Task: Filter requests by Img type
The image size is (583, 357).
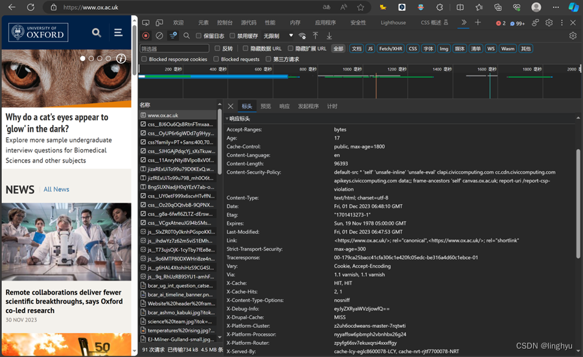Action: click(x=444, y=49)
